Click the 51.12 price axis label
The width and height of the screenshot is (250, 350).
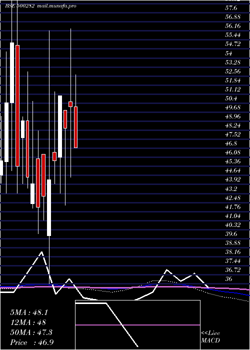[233, 89]
